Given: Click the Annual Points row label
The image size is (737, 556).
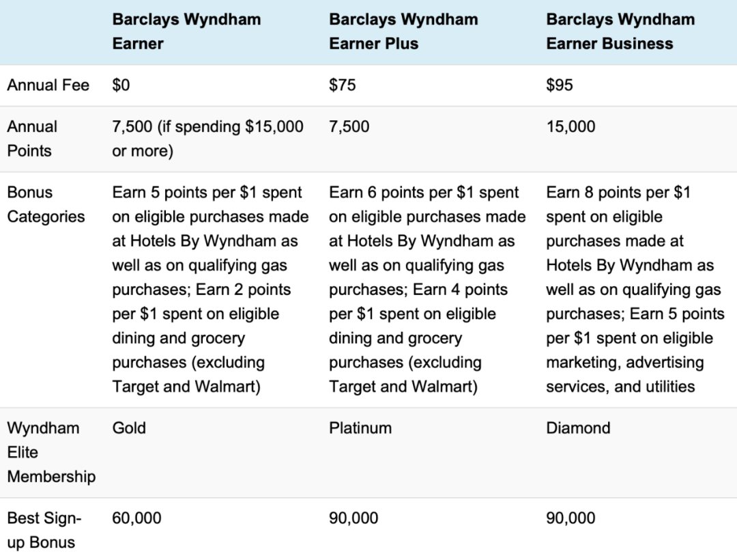Looking at the screenshot, I should coord(32,139).
